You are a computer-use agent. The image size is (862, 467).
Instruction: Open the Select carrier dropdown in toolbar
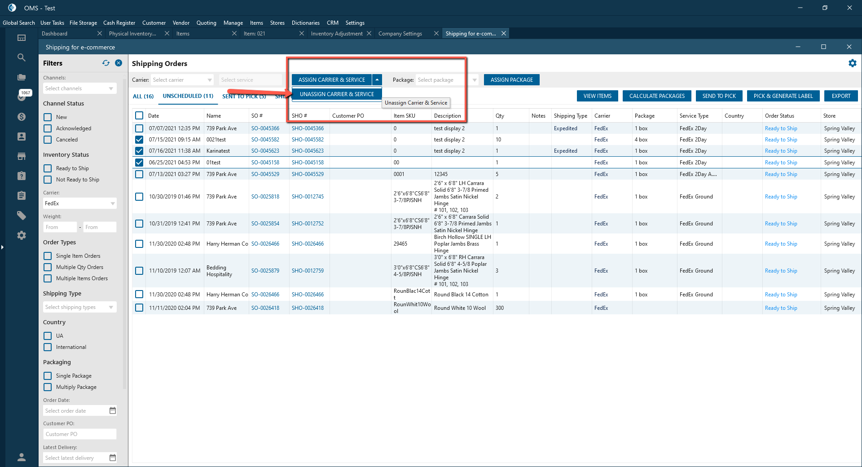182,80
